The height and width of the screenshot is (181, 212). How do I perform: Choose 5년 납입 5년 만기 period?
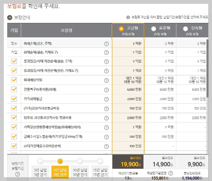pyautogui.click(x=60, y=172)
